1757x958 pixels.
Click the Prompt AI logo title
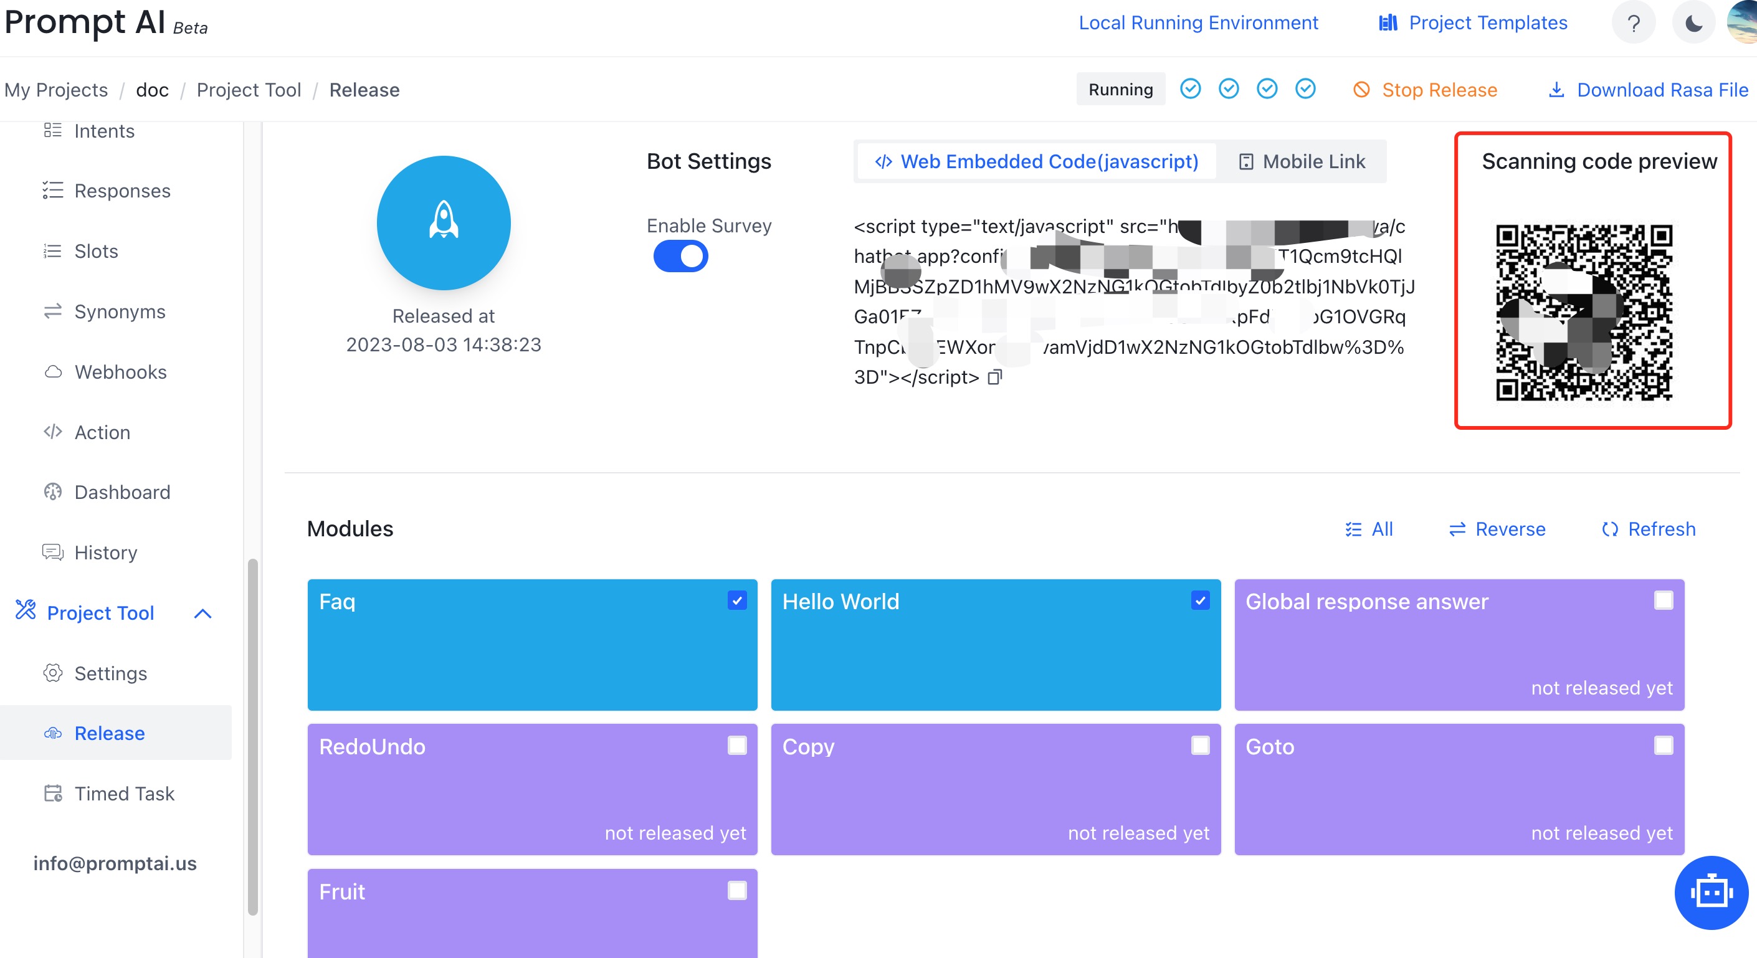click(85, 22)
